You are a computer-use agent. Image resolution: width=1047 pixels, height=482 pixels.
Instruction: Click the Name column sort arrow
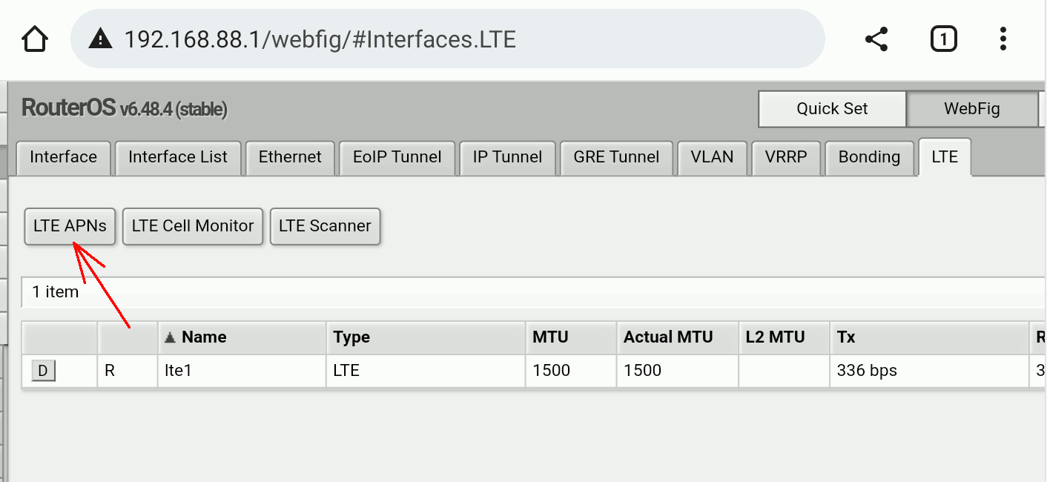point(171,337)
